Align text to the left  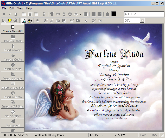(24, 14)
